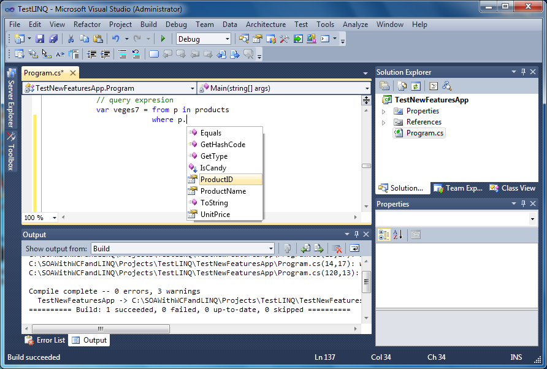Undo the last edit with the Undo arrow
Image resolution: width=547 pixels, height=369 pixels.
pyautogui.click(x=115, y=39)
